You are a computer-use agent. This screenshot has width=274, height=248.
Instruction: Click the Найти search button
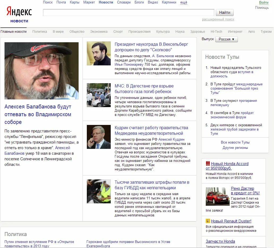[225, 12]
